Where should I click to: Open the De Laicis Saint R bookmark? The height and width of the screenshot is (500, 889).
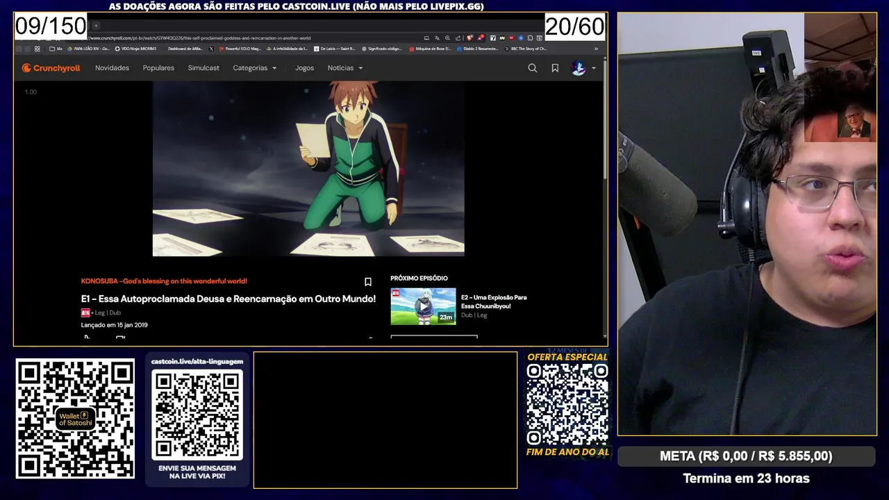[334, 49]
